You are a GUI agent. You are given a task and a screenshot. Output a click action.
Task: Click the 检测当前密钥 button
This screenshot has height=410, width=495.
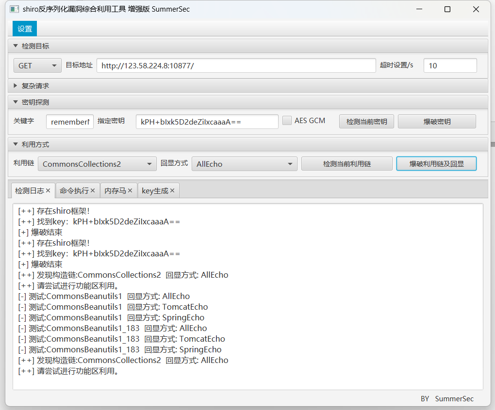point(366,121)
